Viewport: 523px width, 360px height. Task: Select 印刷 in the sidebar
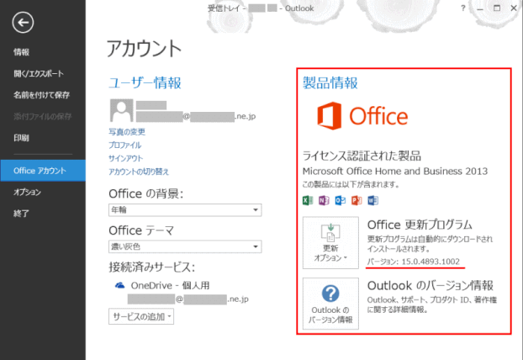pos(21,138)
